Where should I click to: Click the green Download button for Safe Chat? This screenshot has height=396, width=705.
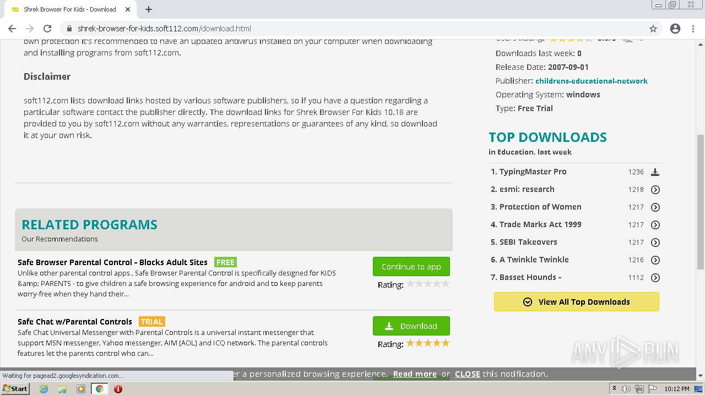(x=411, y=326)
